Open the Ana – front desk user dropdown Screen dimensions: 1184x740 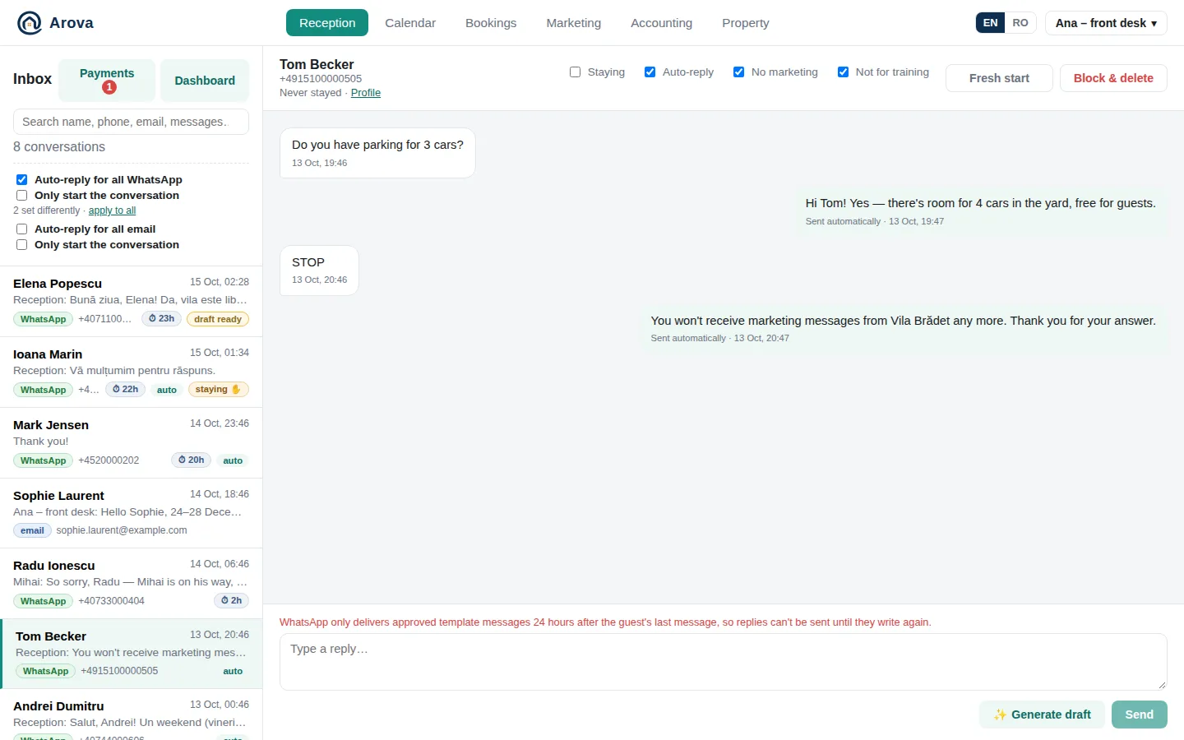pos(1106,23)
